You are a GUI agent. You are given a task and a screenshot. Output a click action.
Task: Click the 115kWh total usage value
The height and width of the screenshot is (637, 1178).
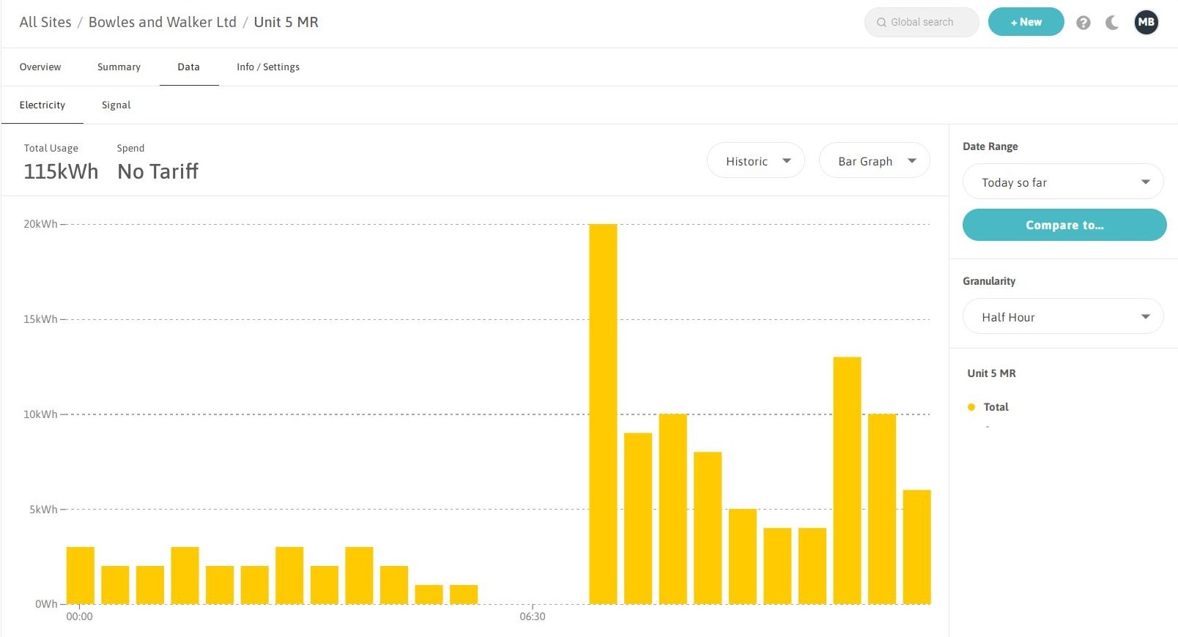point(61,171)
